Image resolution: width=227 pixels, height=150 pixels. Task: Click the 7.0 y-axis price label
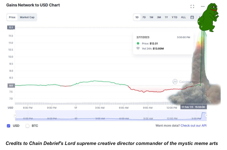pos(11,99)
